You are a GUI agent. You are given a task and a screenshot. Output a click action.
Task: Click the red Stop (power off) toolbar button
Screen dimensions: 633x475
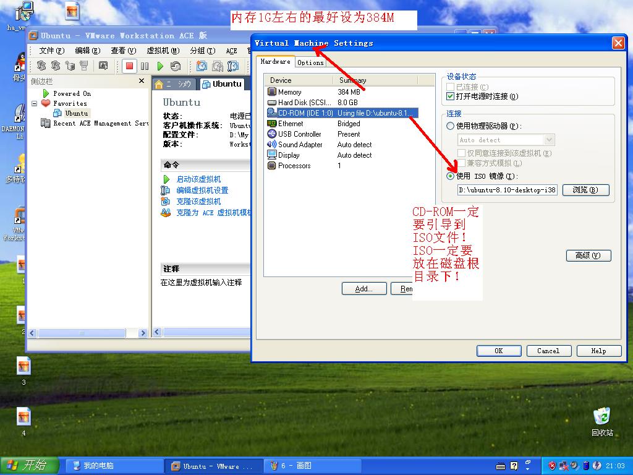(x=129, y=66)
